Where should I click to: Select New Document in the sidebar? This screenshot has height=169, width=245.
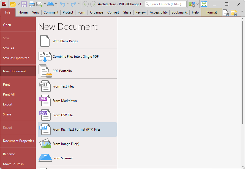click(18, 71)
